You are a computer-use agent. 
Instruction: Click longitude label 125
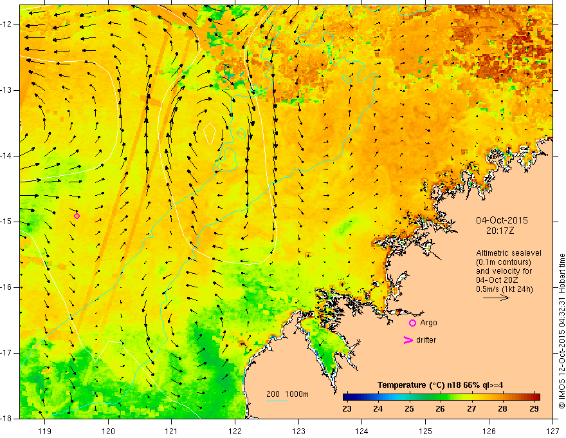pos(426,432)
